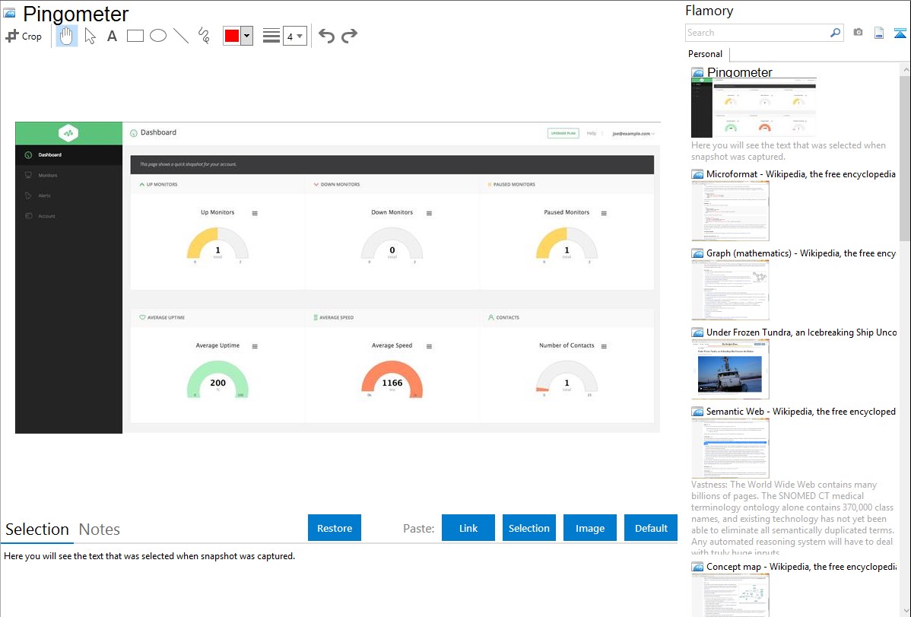This screenshot has height=617, width=911.
Task: Click the red color swatch
Action: [x=231, y=36]
